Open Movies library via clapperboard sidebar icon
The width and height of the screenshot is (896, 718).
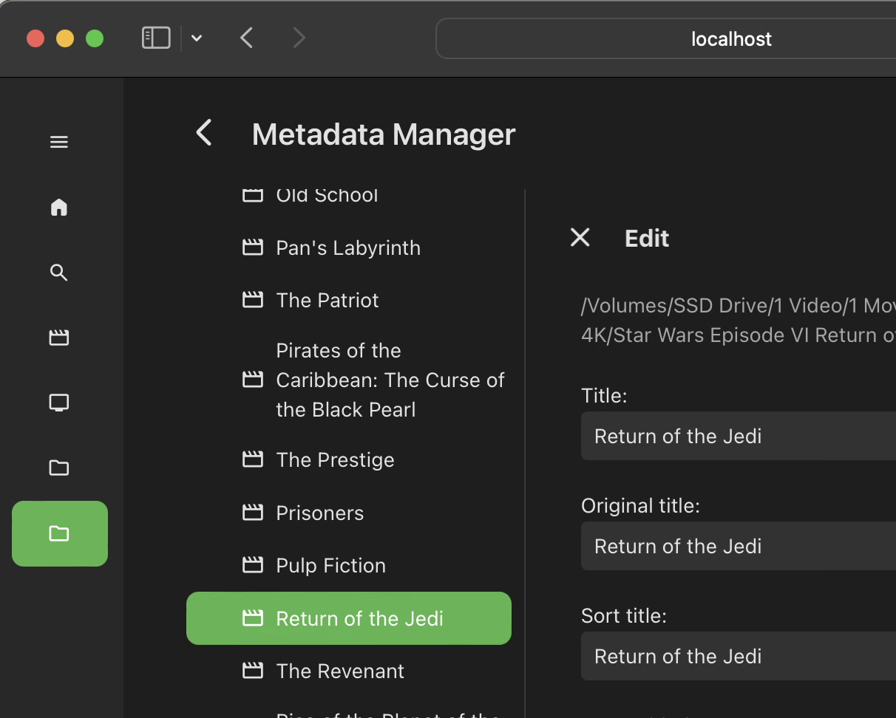[x=59, y=338]
